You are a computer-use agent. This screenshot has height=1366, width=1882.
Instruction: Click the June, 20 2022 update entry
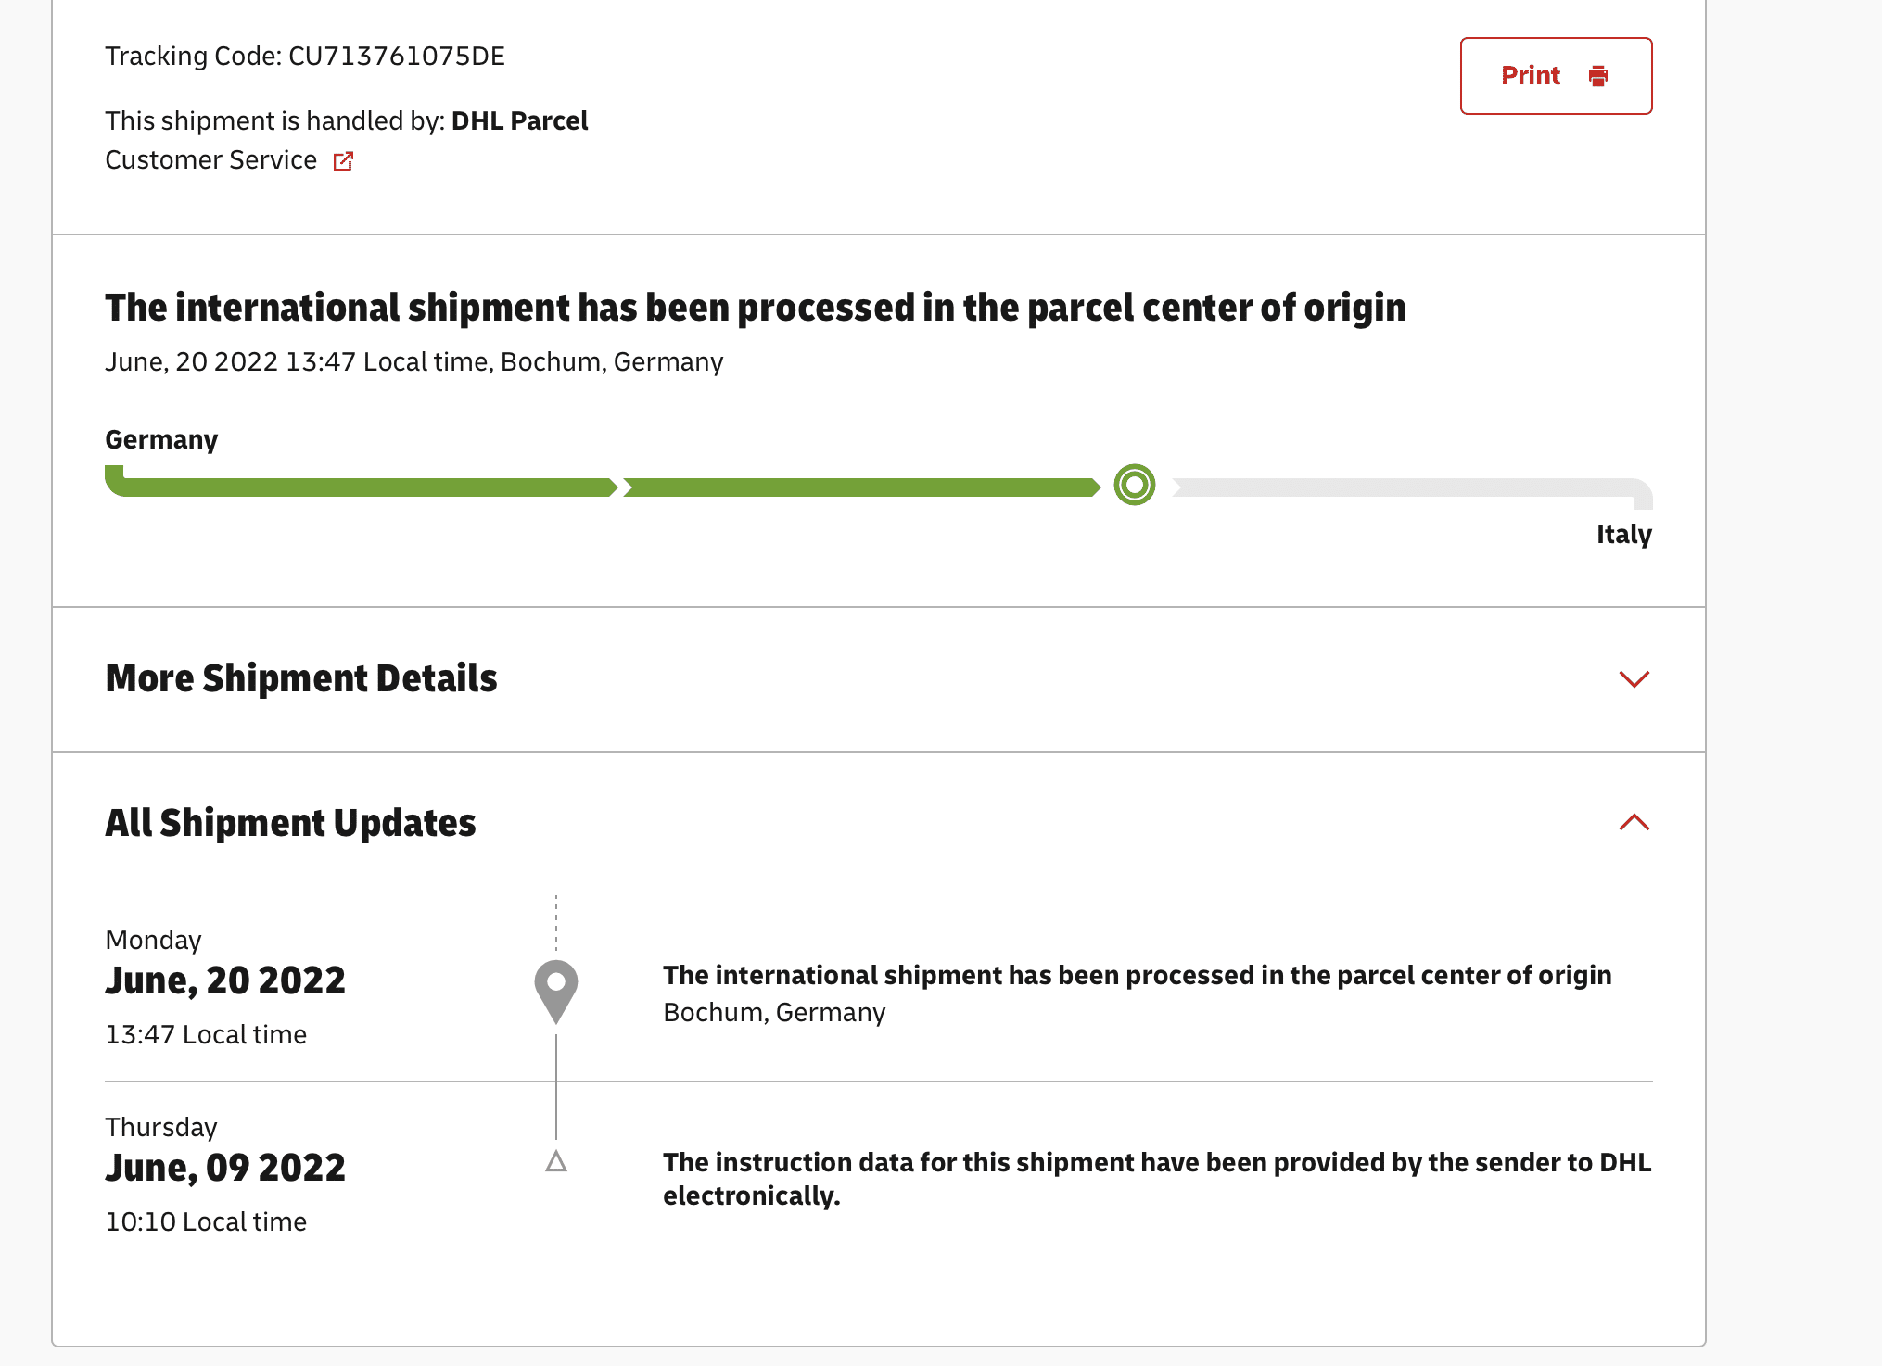coord(225,980)
